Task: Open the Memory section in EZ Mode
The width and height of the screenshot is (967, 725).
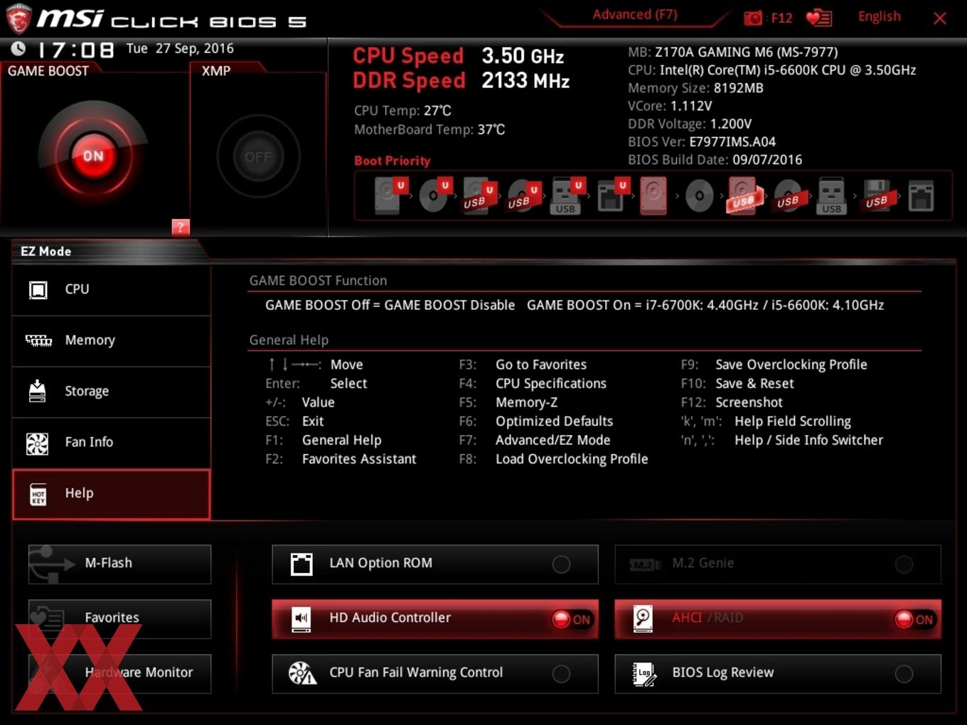Action: (x=112, y=340)
